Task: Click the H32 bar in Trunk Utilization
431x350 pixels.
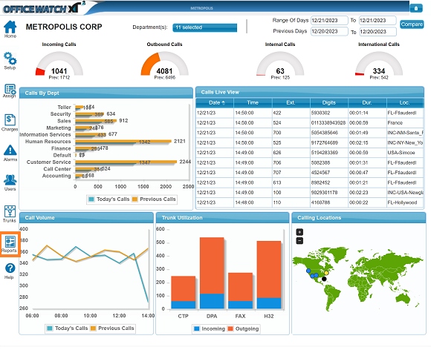Action: [x=269, y=275]
